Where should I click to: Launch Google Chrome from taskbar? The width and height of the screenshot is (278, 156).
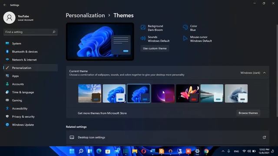[x=206, y=151]
